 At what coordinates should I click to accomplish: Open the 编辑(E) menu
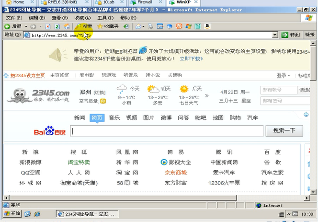pyautogui.click(x=37, y=18)
